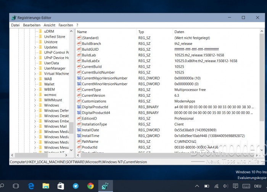Image resolution: width=267 pixels, height=192 pixels.
Task: Select the binary icon of InstallDate
Action: tap(79, 130)
